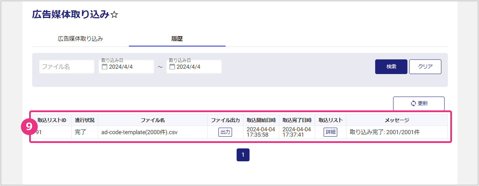Viewport: 479px width, 186px height.
Task: Open the calendar icon of the start date
Action: [x=105, y=67]
